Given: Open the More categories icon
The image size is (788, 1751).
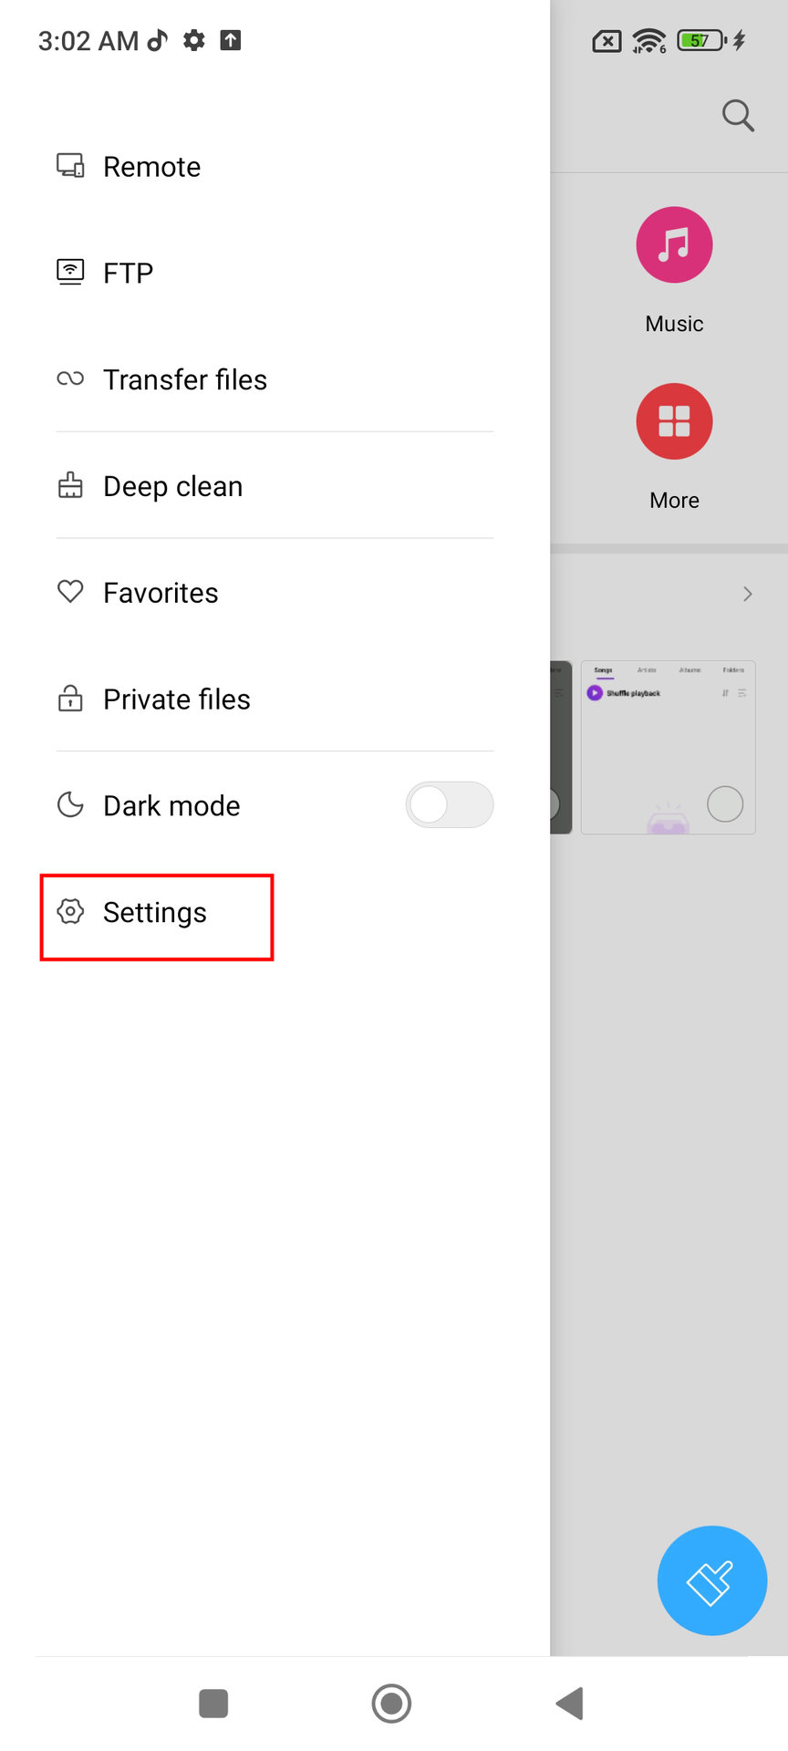Looking at the screenshot, I should 674,422.
